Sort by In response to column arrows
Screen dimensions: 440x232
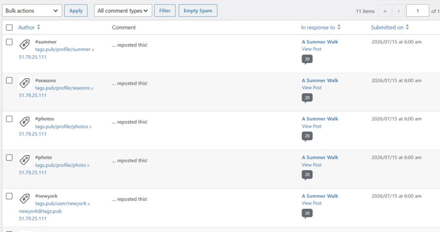pyautogui.click(x=339, y=27)
